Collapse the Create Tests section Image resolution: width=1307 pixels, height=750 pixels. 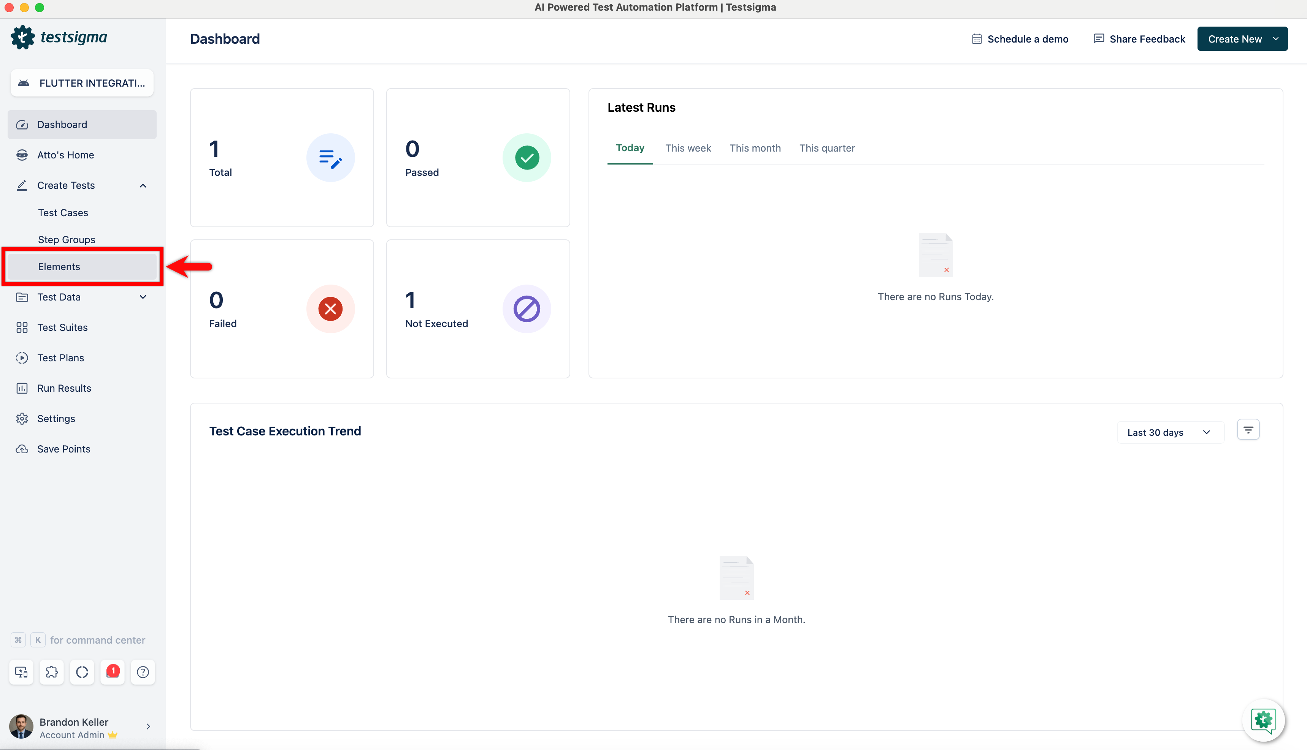click(143, 185)
